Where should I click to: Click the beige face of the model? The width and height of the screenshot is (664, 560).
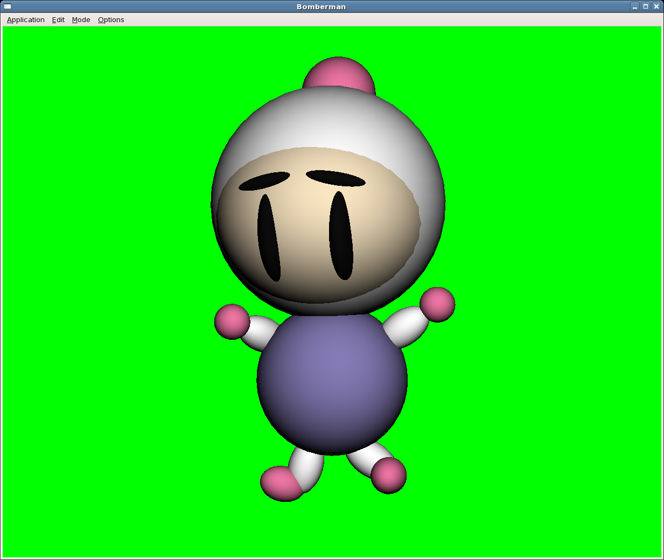tap(318, 226)
